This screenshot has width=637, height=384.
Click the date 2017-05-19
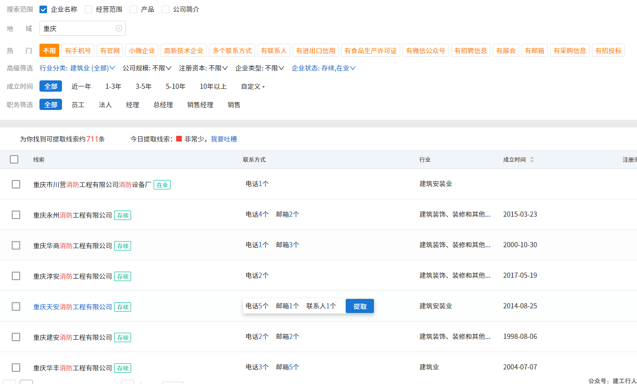click(520, 275)
